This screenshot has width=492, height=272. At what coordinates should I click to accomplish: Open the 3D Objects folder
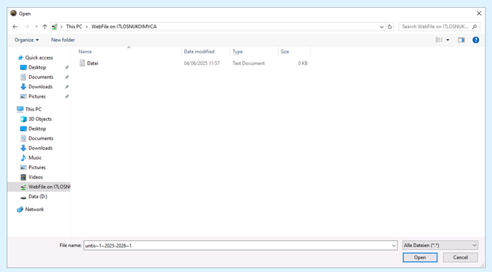[x=40, y=119]
